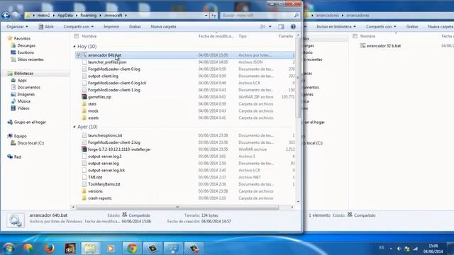This screenshot has width=454, height=255.
Task: Toggle the preview pane icon
Action: (x=281, y=27)
